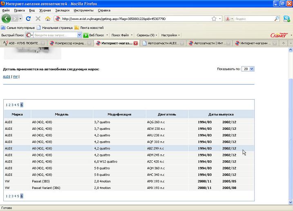Screen dimensions: 293x211
Task: Click the AUDI brand link
Action: pyautogui.click(x=7, y=77)
